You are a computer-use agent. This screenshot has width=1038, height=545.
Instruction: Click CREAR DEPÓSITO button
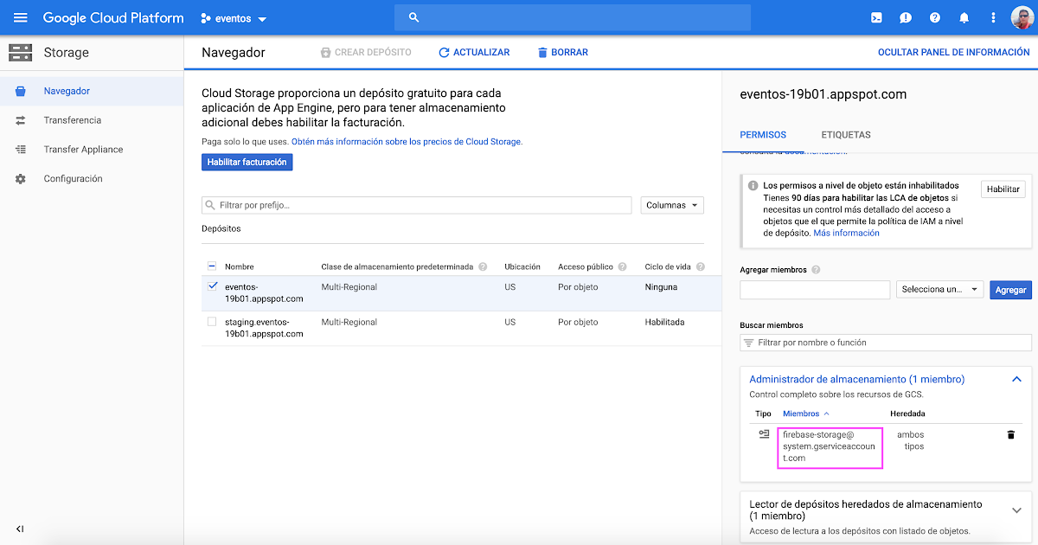[x=366, y=53]
